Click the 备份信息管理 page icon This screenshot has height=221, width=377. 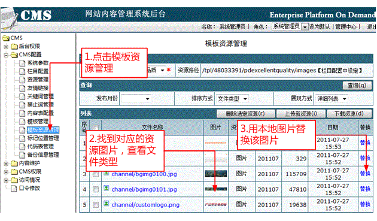pyautogui.click(x=22, y=155)
